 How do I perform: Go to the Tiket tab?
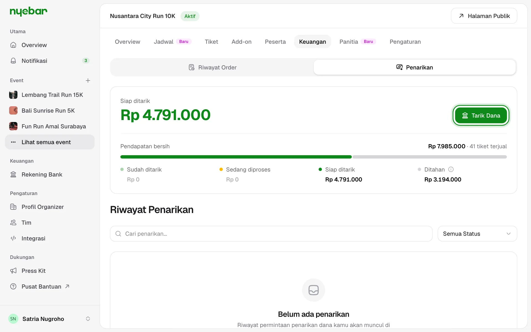point(211,42)
